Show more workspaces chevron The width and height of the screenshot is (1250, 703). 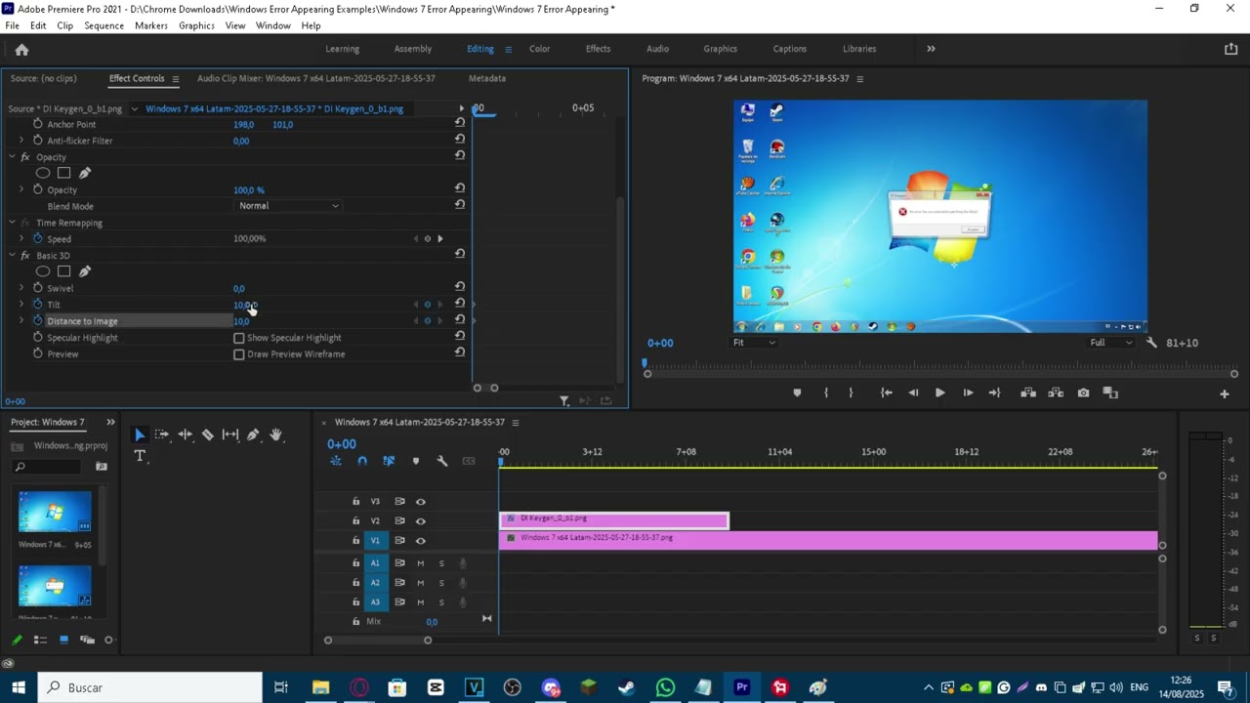pos(931,49)
